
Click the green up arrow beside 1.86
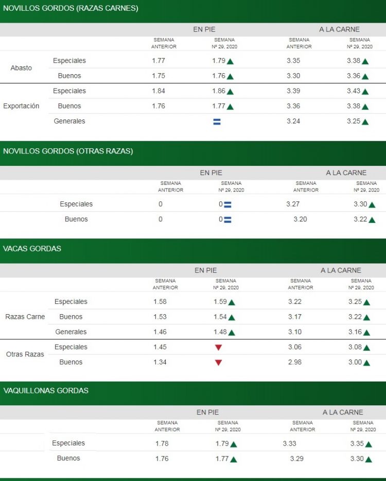point(230,92)
